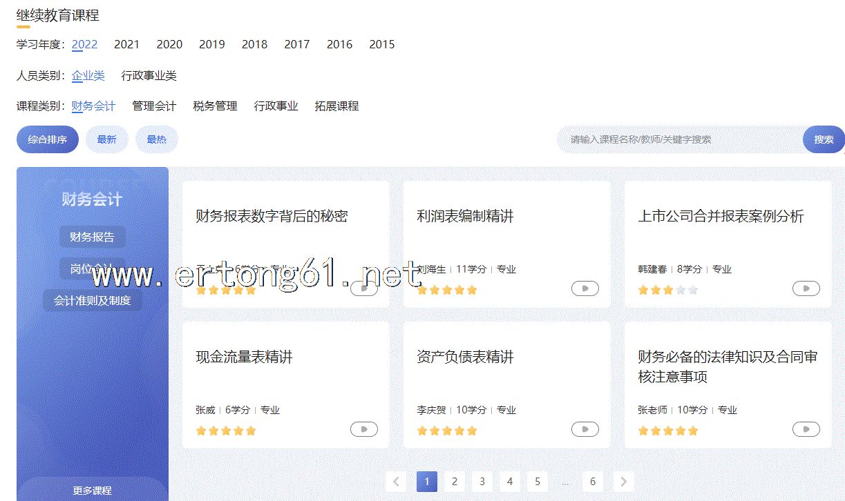The width and height of the screenshot is (845, 501).
Task: Click play icon on 财务报表数字背后的秘密 card
Action: pos(363,288)
